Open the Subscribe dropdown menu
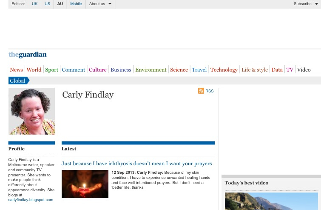The height and width of the screenshot is (210, 321). (306, 4)
